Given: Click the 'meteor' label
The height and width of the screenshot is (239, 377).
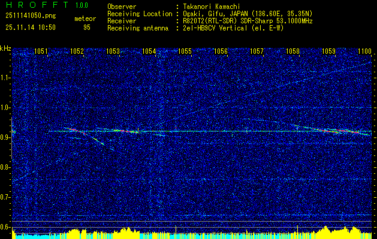Looking at the screenshot, I should (x=85, y=19).
